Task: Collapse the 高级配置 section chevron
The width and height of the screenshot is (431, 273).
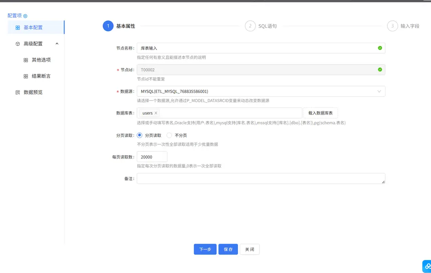Action: pos(58,44)
